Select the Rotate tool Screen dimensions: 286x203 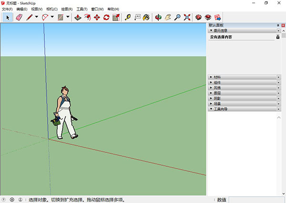[x=106, y=18]
